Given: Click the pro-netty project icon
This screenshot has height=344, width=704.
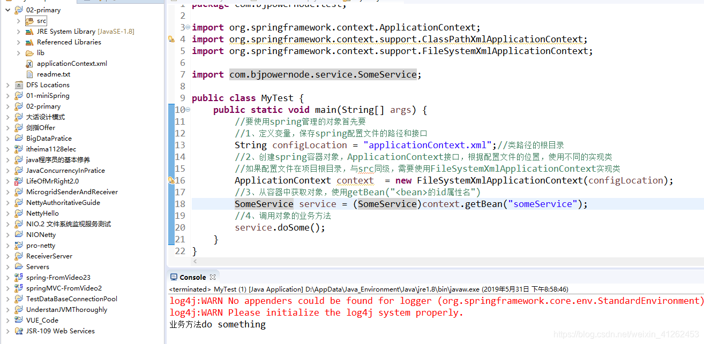Looking at the screenshot, I should 19,246.
